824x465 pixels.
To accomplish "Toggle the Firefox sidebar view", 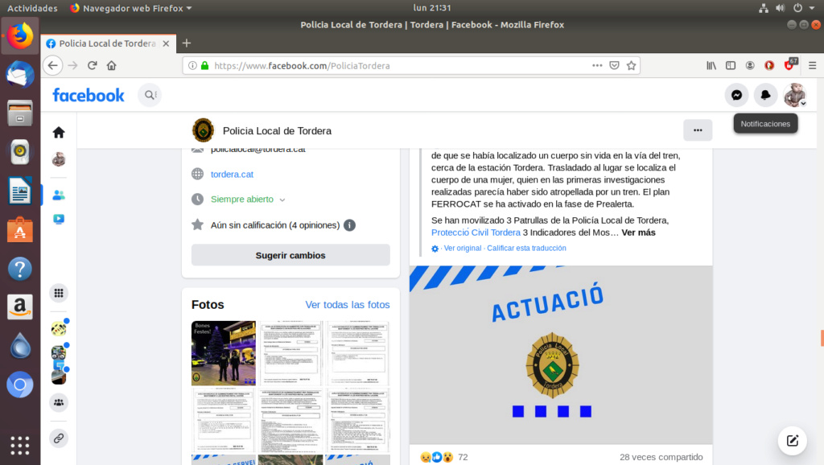I will click(x=731, y=66).
